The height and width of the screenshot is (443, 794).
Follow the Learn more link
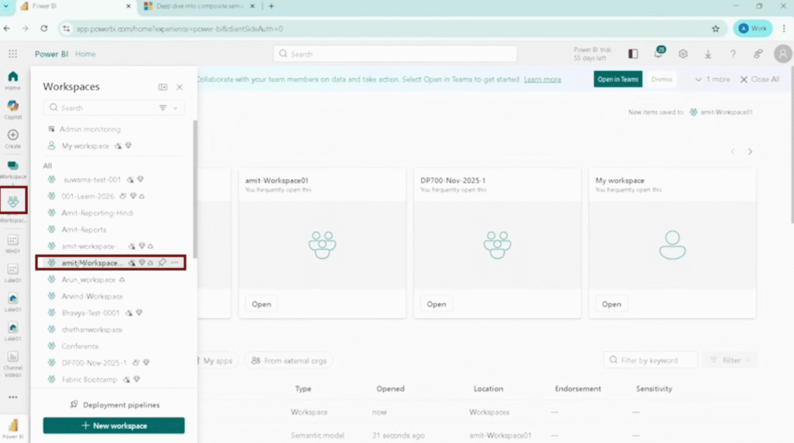tap(542, 80)
